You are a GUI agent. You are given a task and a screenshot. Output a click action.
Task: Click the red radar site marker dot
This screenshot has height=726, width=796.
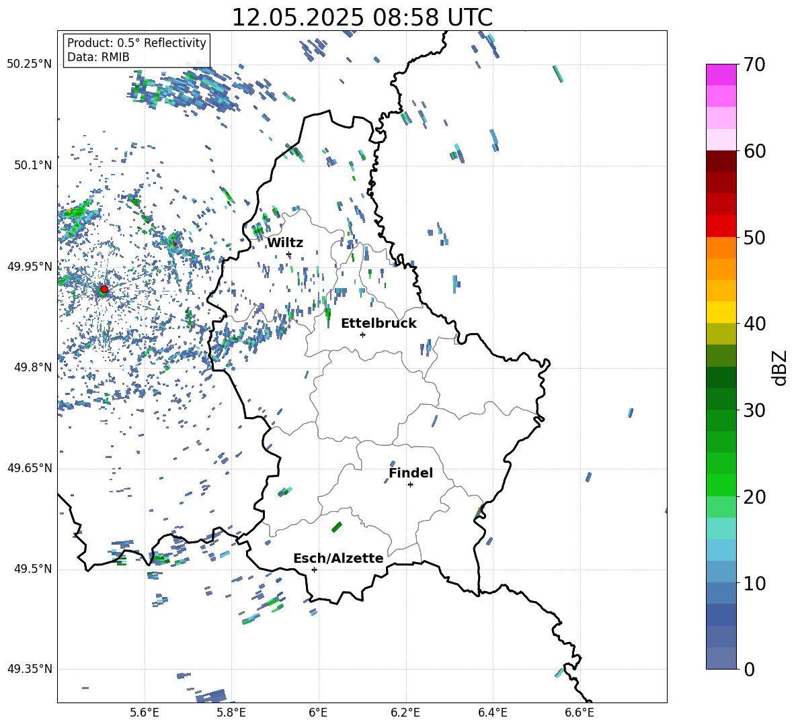[x=104, y=289]
